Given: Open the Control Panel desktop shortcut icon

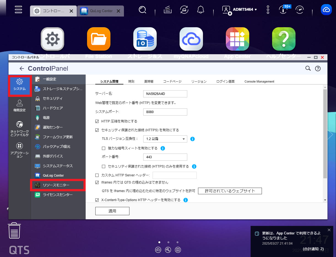Looking at the screenshot, I should coord(52,39).
